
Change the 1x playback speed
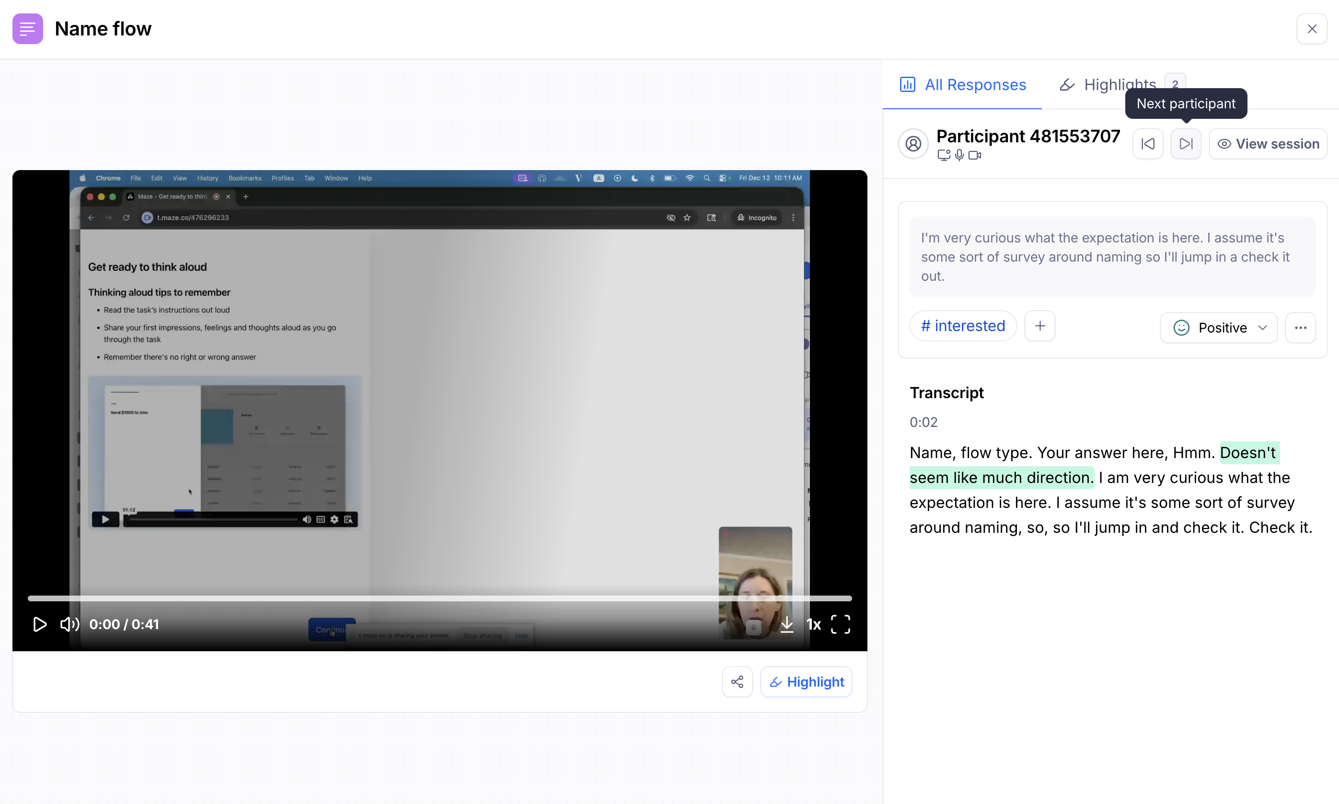813,624
